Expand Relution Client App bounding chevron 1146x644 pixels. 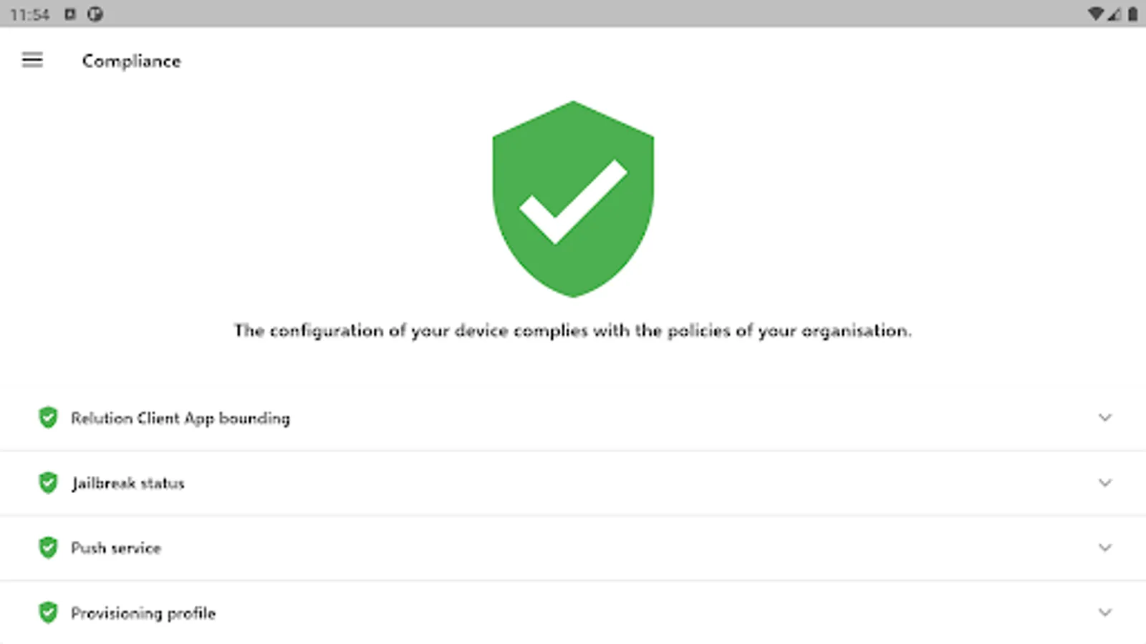point(1105,417)
